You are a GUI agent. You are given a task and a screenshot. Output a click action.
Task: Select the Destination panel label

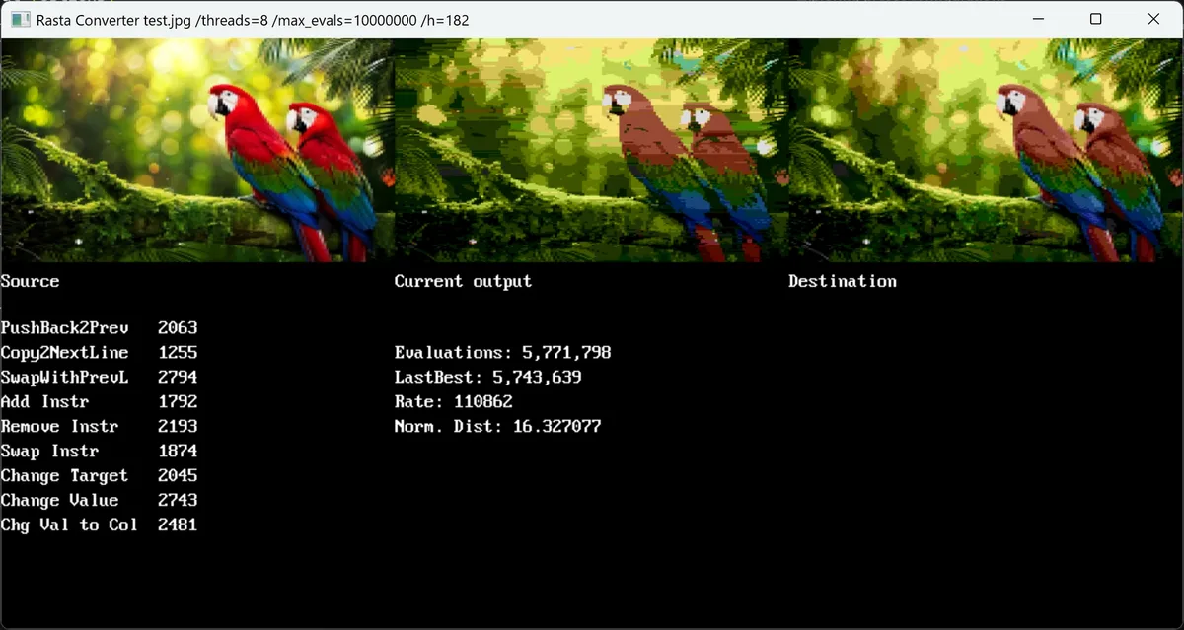tap(843, 281)
